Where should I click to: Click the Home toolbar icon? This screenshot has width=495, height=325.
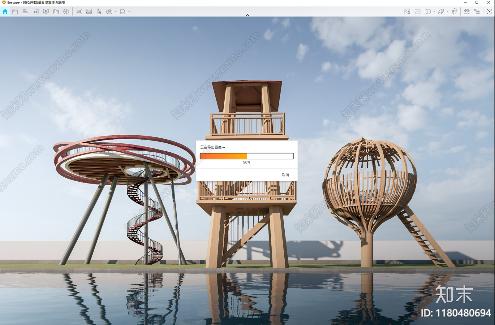(x=5, y=11)
